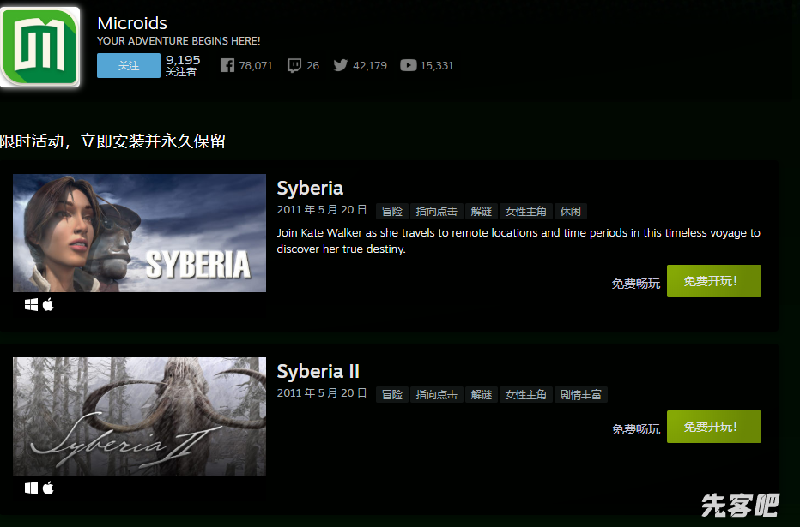800x527 pixels.
Task: Click the Windows icon under Syberia
Action: pyautogui.click(x=32, y=304)
